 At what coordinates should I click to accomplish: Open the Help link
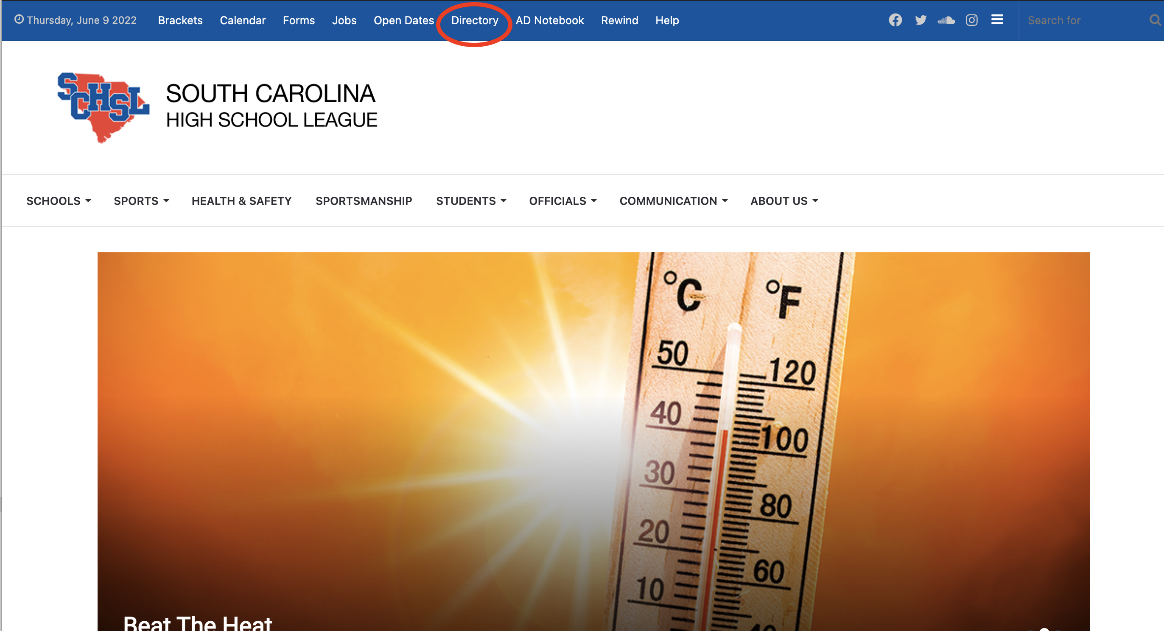click(667, 20)
